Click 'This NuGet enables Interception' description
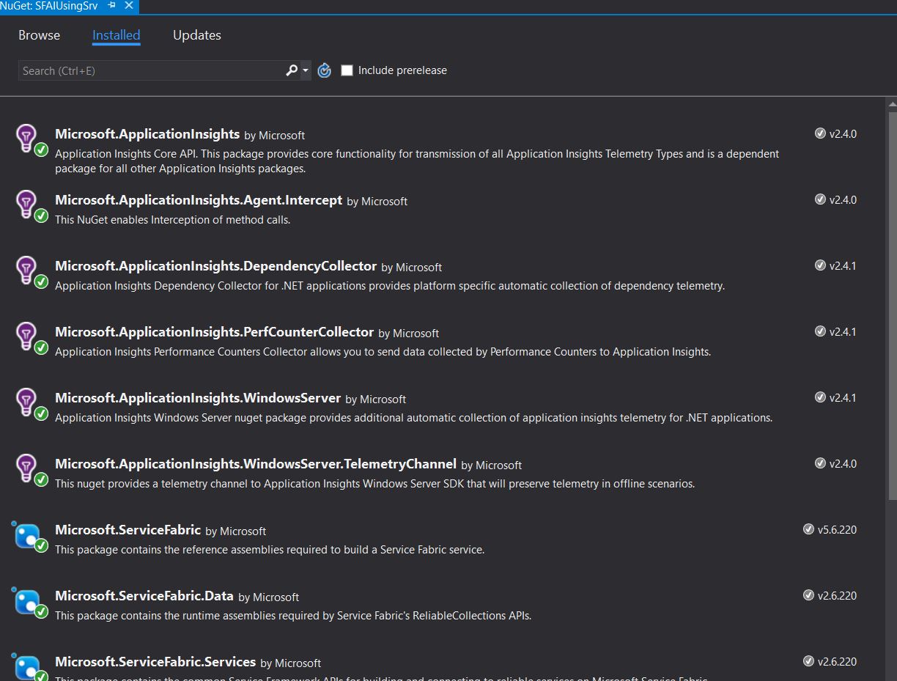 click(x=173, y=220)
